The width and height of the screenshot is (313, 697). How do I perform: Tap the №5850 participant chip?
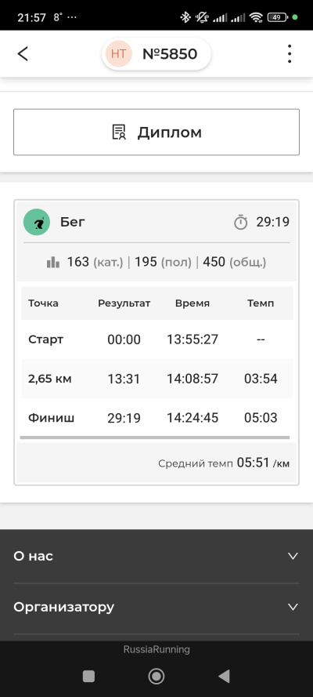[x=156, y=54]
